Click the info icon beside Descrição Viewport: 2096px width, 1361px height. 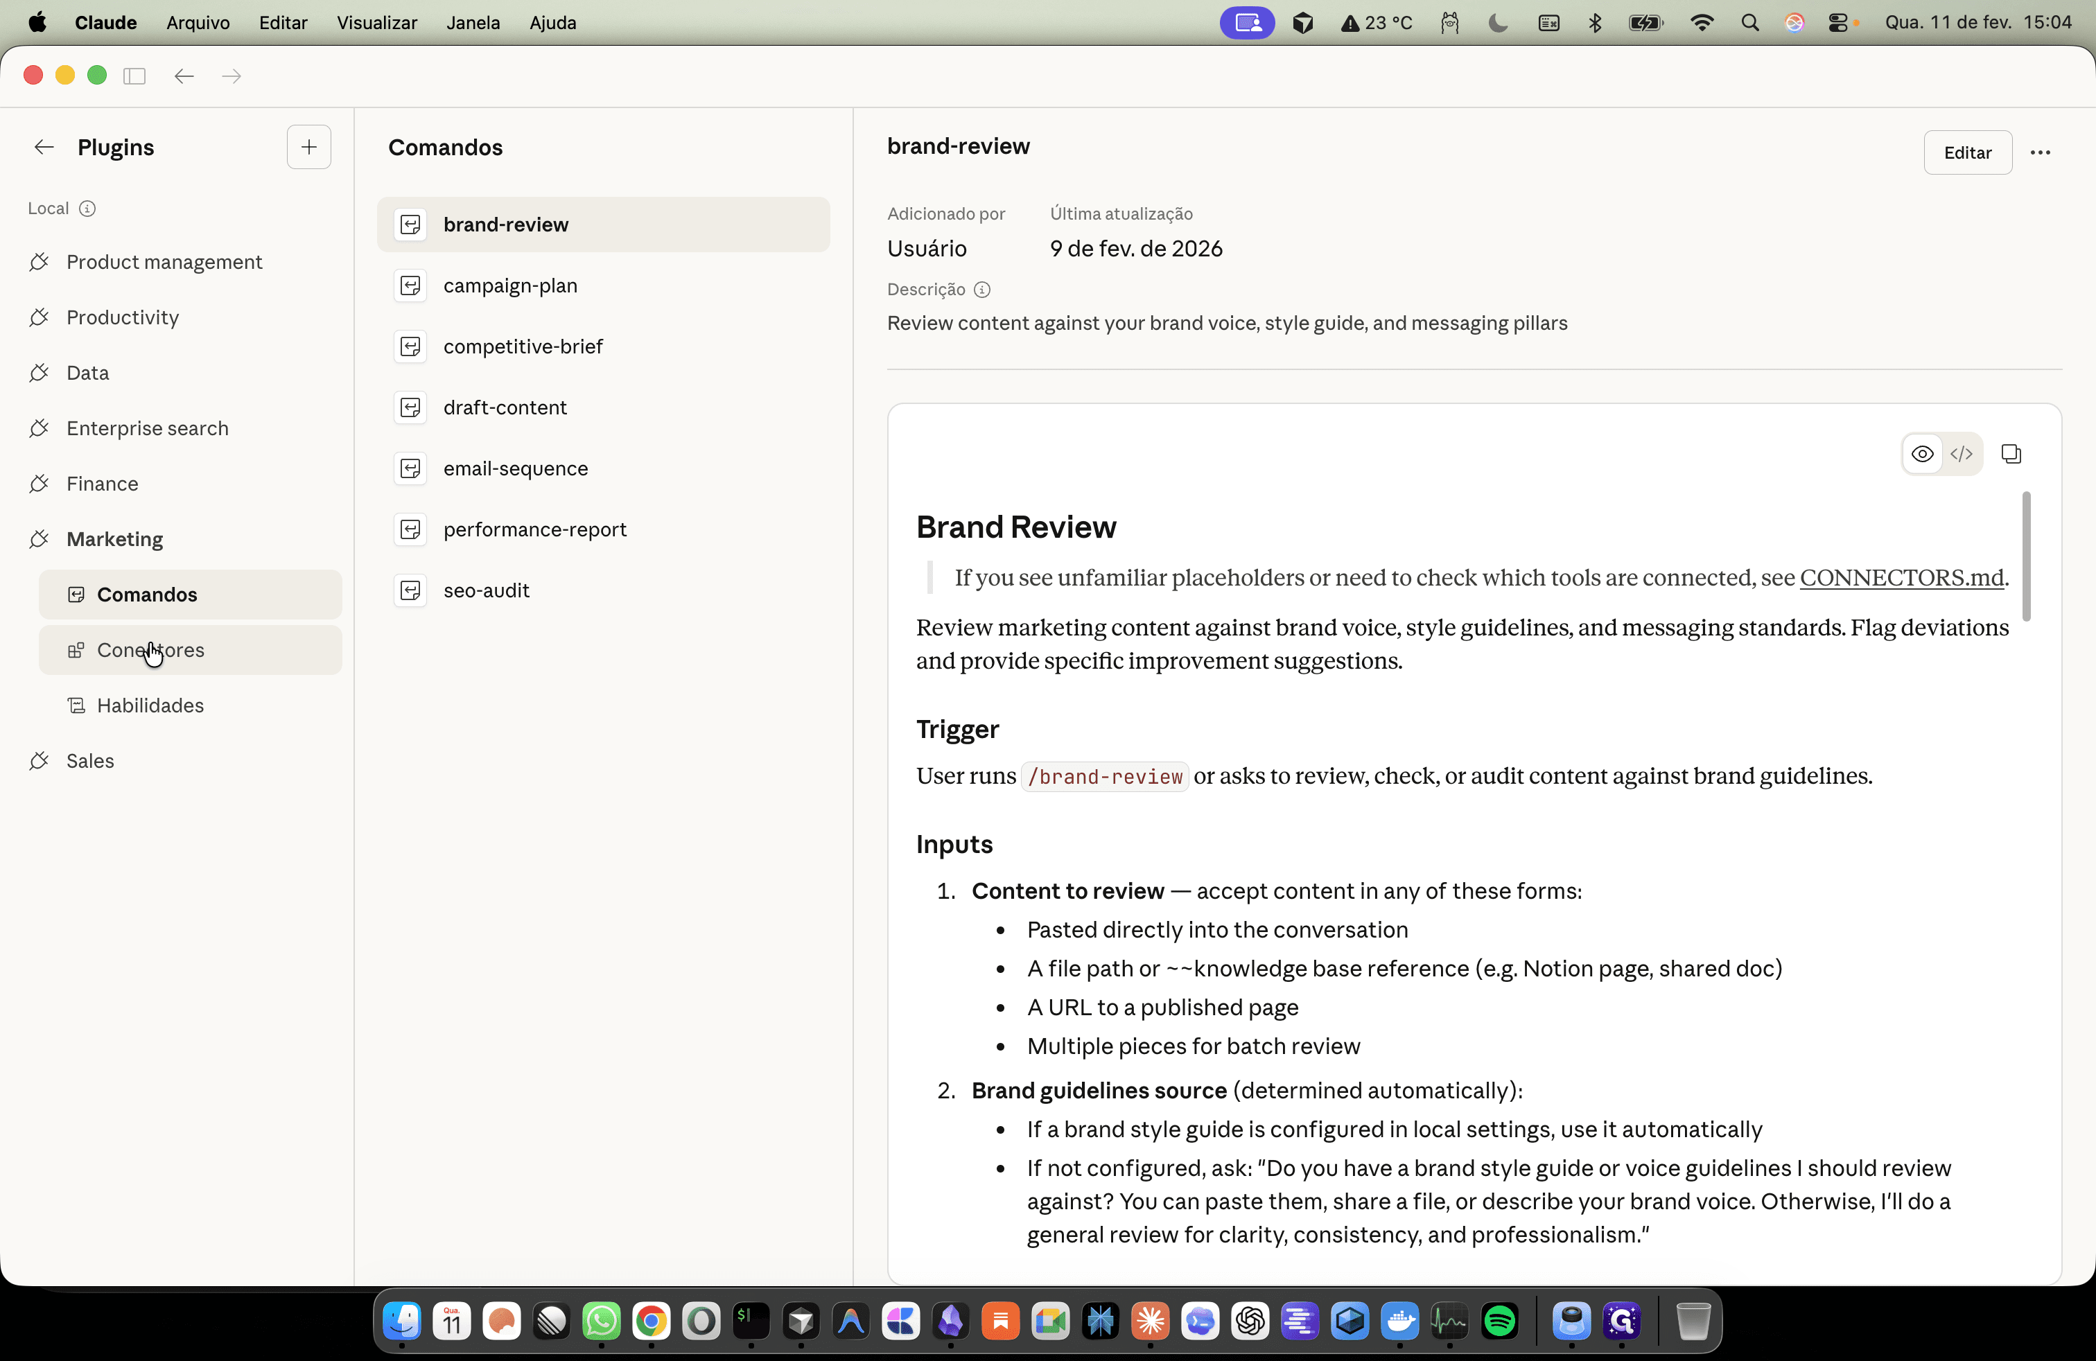(x=982, y=290)
